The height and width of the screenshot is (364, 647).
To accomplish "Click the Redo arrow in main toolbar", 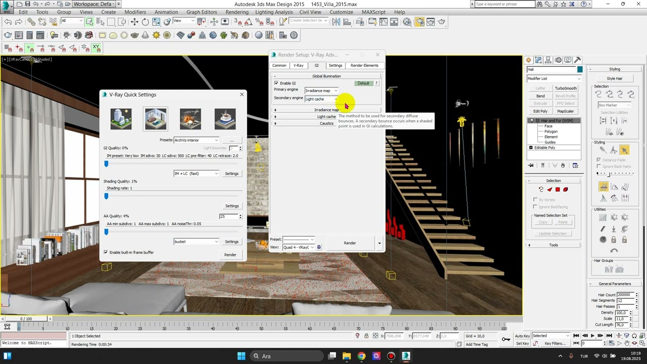I will pos(19,22).
